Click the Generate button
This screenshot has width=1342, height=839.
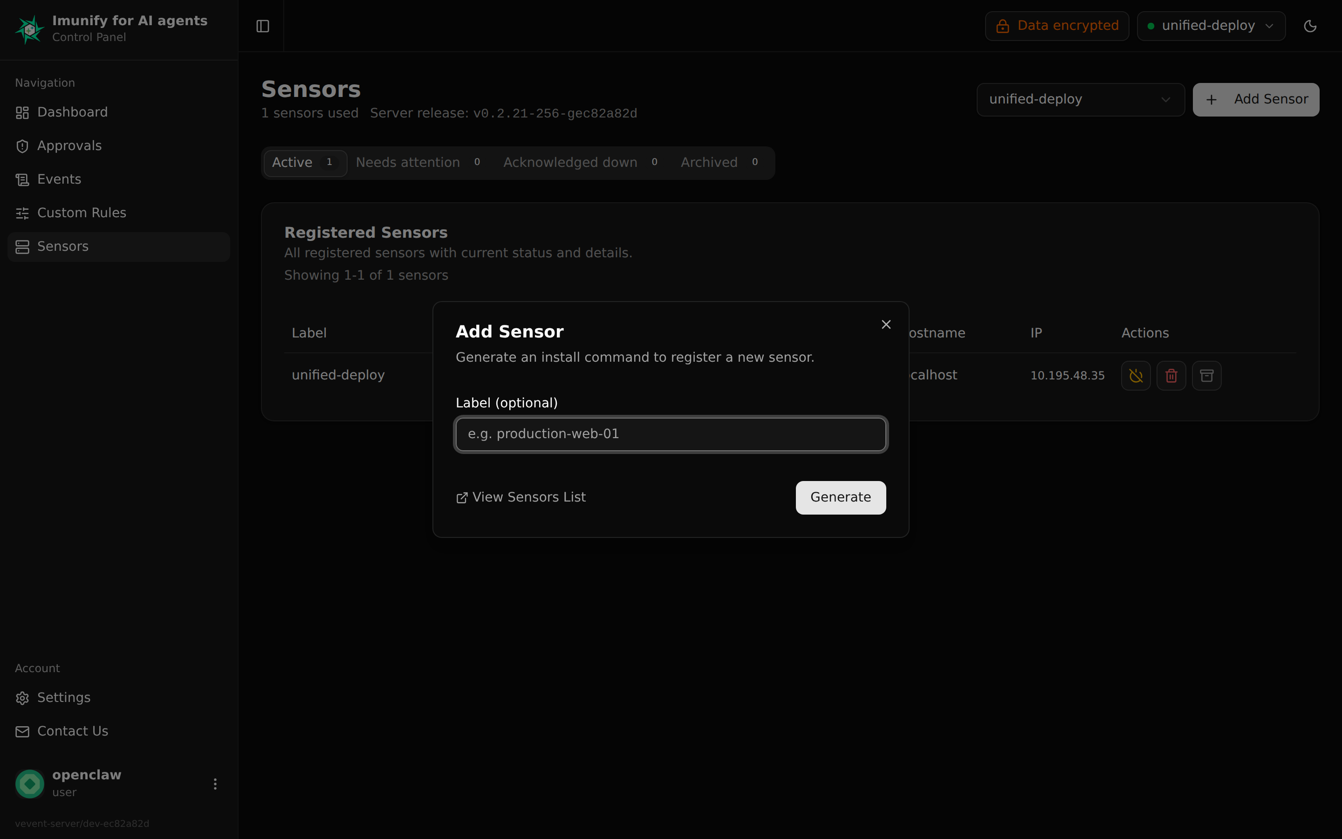point(840,497)
